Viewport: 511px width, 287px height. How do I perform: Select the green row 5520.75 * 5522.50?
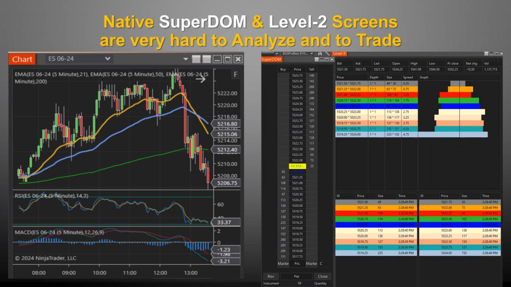pos(376,100)
